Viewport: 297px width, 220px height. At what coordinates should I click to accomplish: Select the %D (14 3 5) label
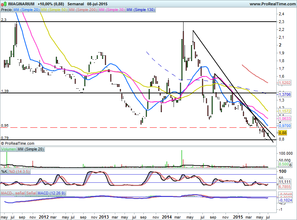click(19, 172)
